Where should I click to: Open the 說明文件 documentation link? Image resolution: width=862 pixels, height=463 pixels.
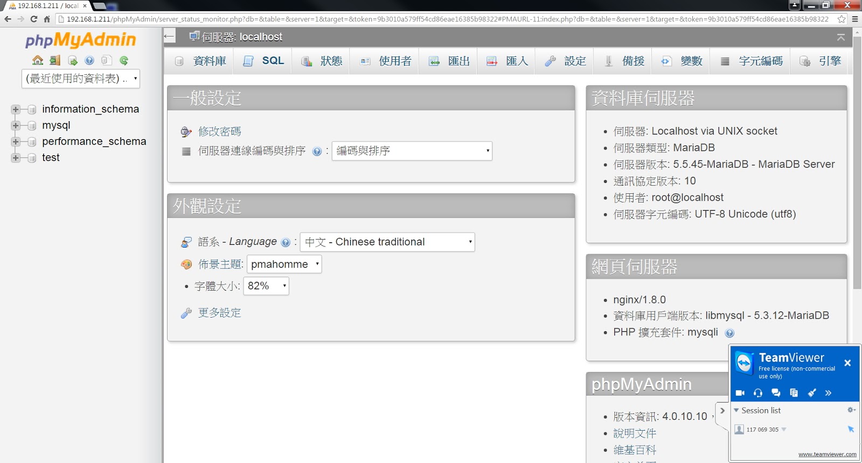pos(635,433)
